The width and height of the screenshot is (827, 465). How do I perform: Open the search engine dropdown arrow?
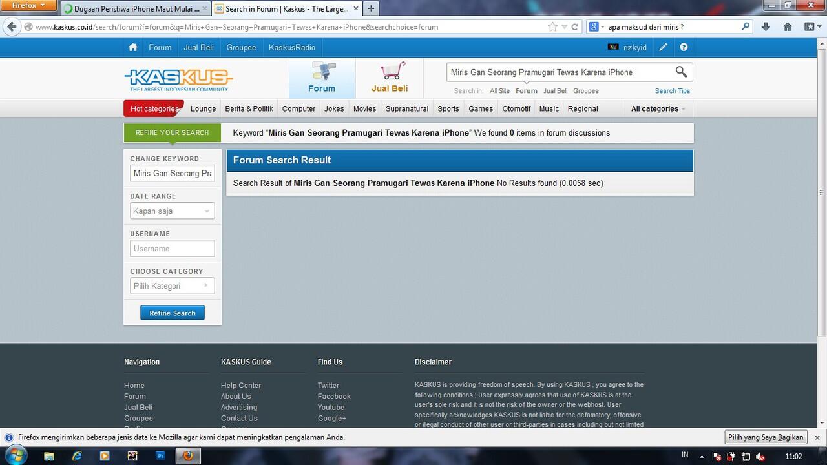(602, 26)
